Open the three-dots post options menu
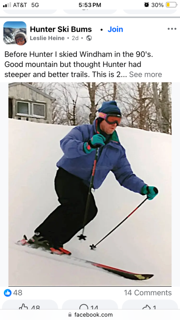Screen dimensions: 180x320 coord(172,29)
